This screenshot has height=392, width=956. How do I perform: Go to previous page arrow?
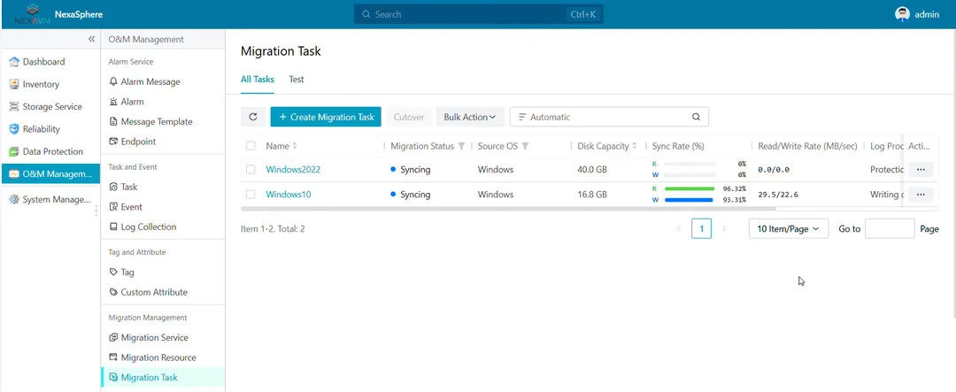[x=679, y=228]
